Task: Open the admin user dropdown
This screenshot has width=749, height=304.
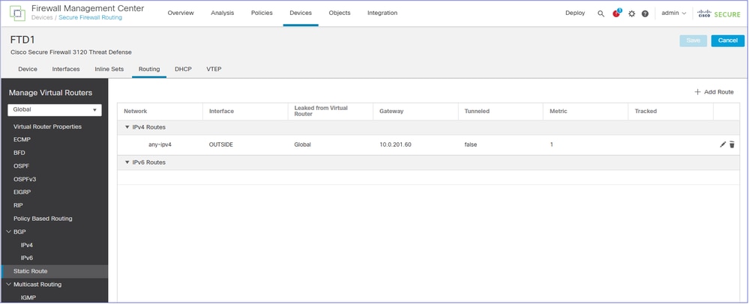Action: click(673, 13)
